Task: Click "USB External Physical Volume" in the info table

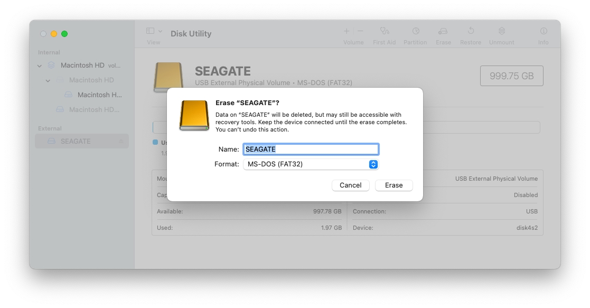Action: tap(497, 179)
